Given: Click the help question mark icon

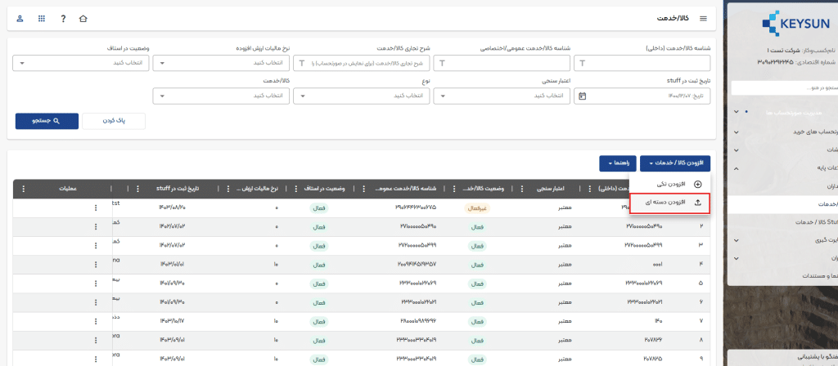Looking at the screenshot, I should (63, 18).
